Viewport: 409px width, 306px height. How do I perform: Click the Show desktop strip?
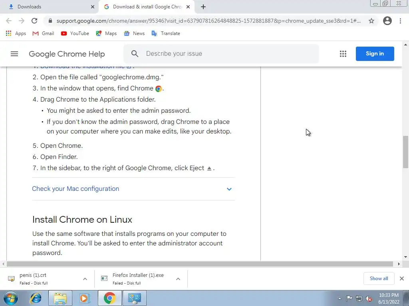point(406,298)
